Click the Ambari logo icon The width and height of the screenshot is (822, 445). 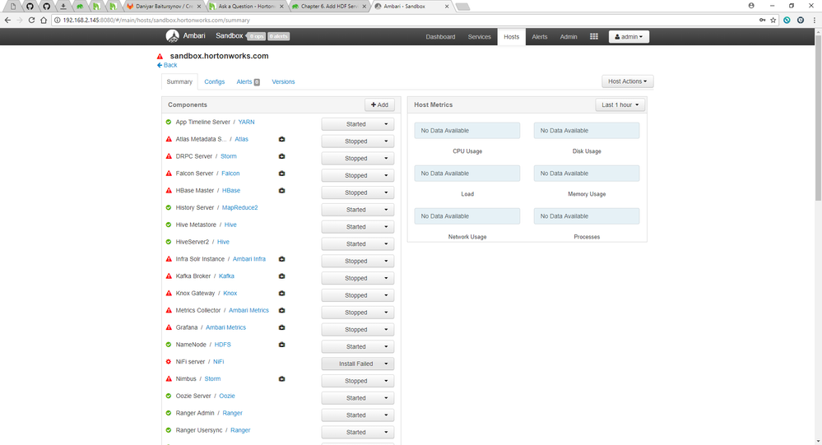(172, 36)
